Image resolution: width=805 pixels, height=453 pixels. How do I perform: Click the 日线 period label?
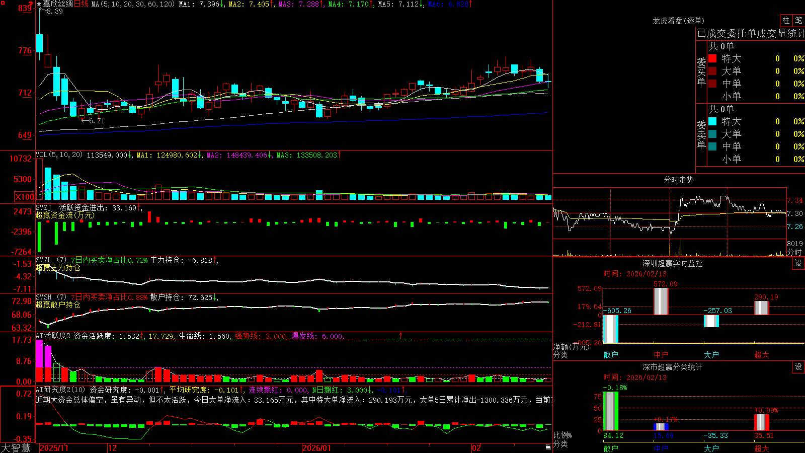(x=81, y=4)
